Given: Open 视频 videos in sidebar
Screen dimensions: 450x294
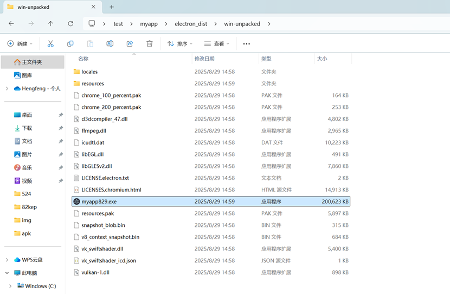Looking at the screenshot, I should 23,181.
